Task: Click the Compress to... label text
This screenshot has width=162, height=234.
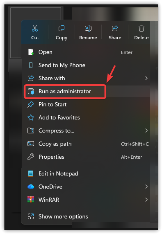Action: click(57, 131)
